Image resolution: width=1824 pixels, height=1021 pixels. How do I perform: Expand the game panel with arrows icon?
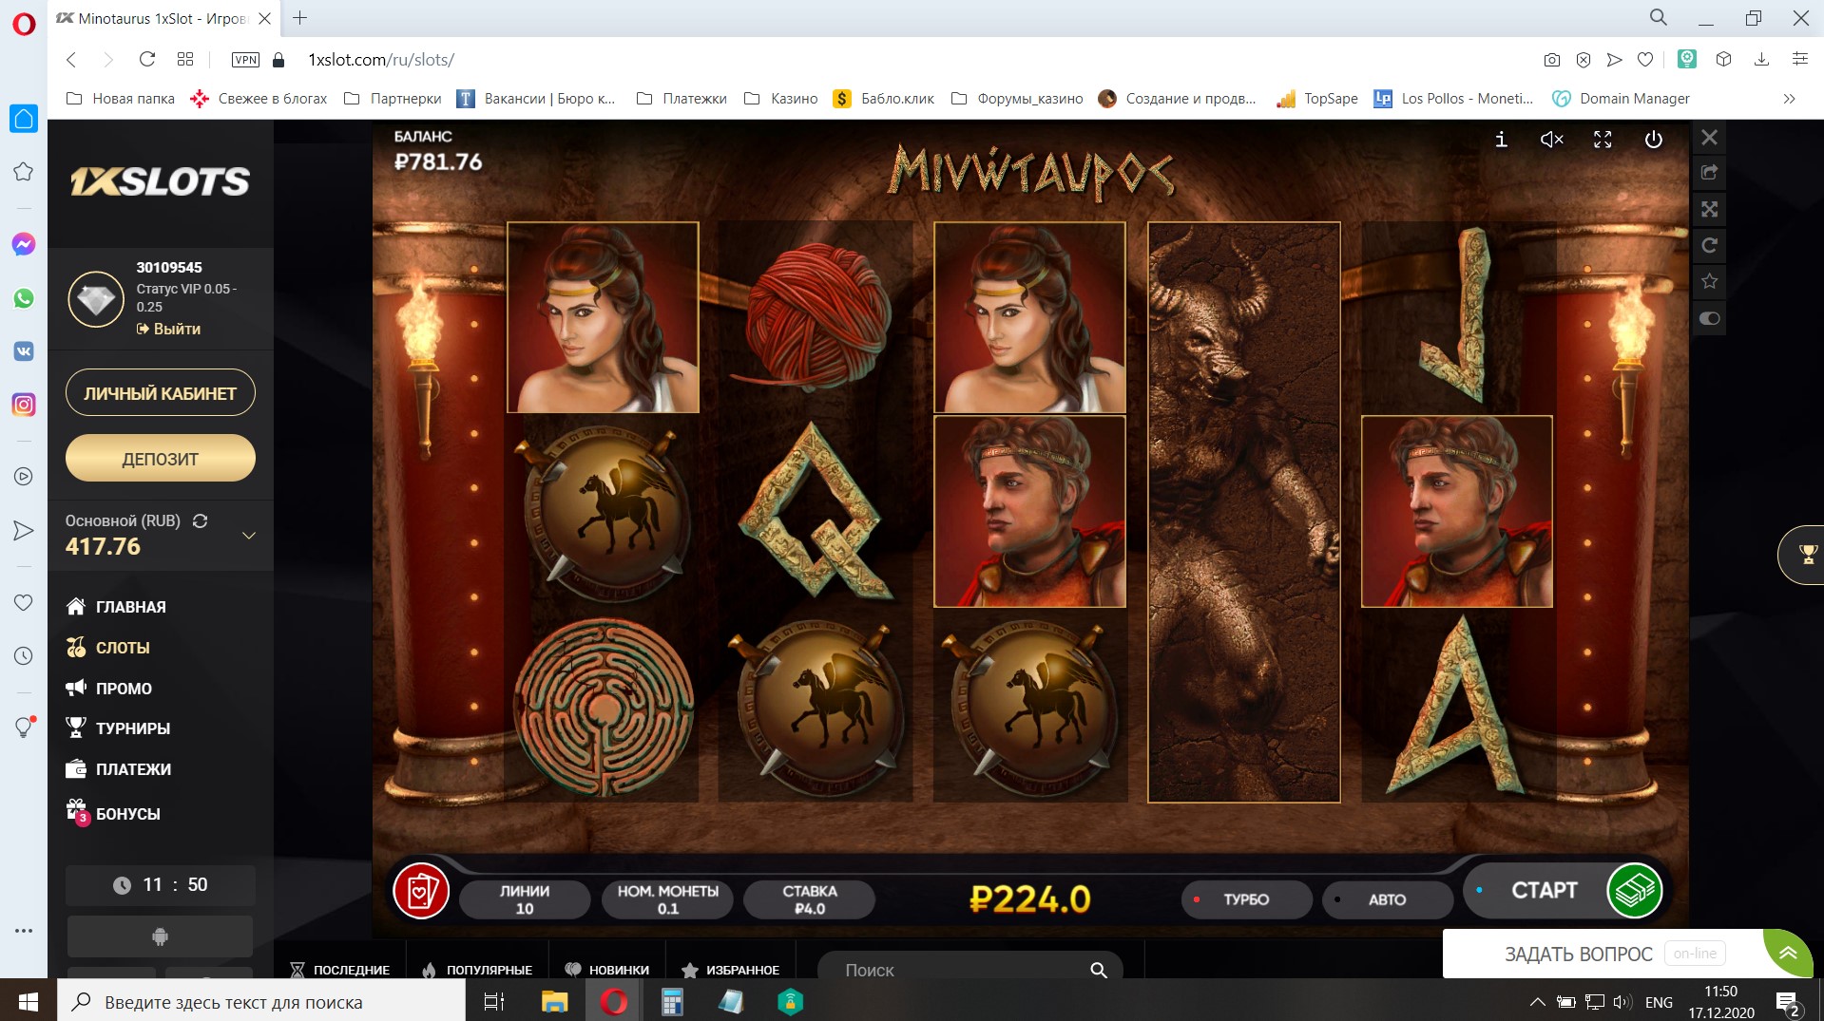1709,209
